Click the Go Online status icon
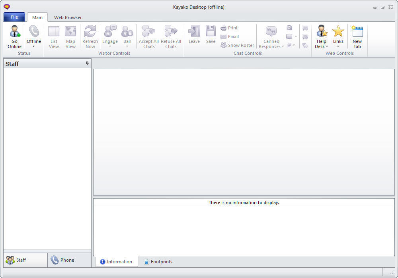This screenshot has width=398, height=278. point(15,32)
